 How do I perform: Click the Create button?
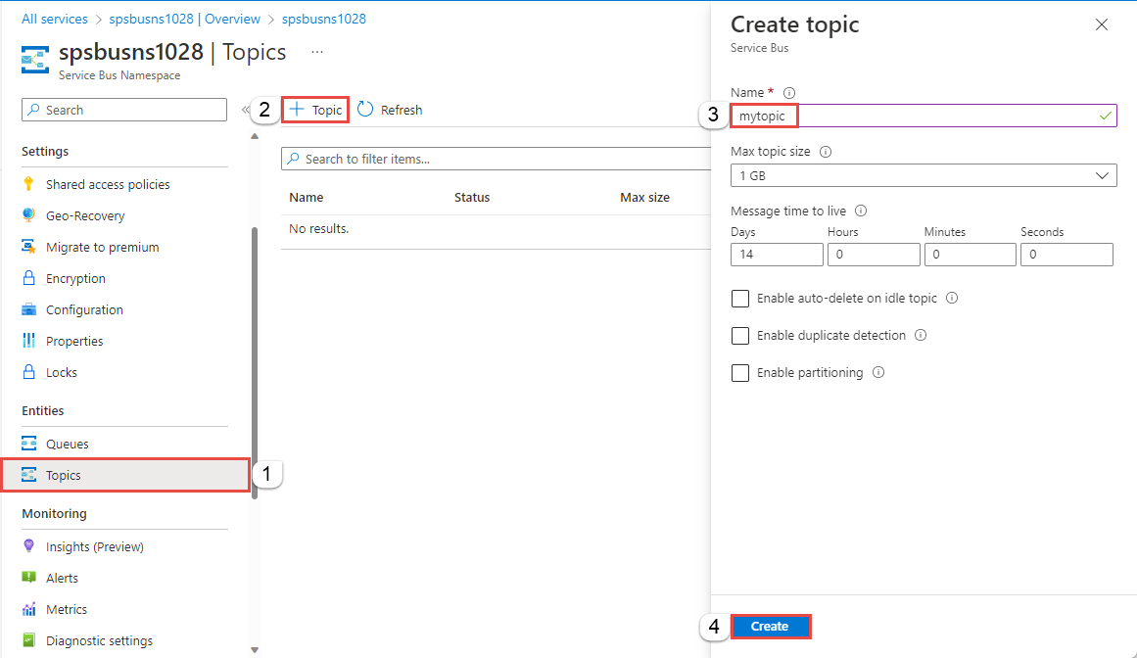[x=770, y=627]
